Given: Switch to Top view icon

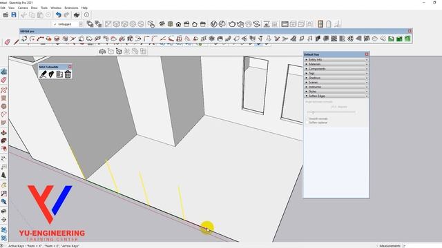Looking at the screenshot, I should tap(170, 24).
